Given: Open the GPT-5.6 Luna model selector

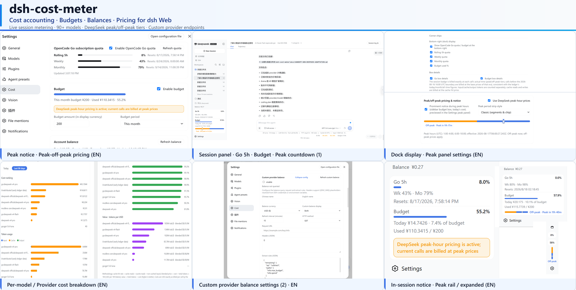Looking at the screenshot, I should [x=331, y=128].
